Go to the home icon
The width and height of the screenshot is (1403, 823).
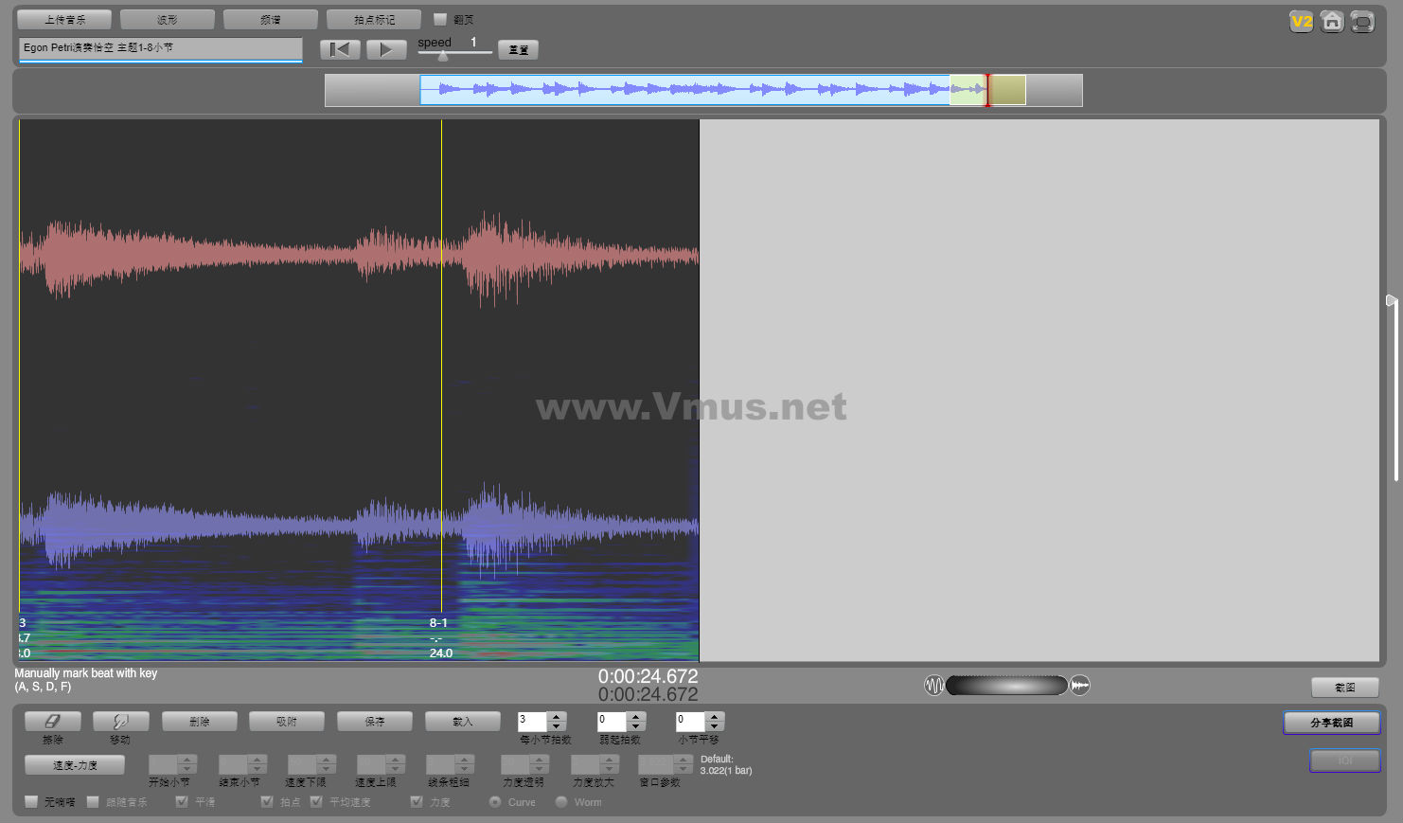(1332, 21)
